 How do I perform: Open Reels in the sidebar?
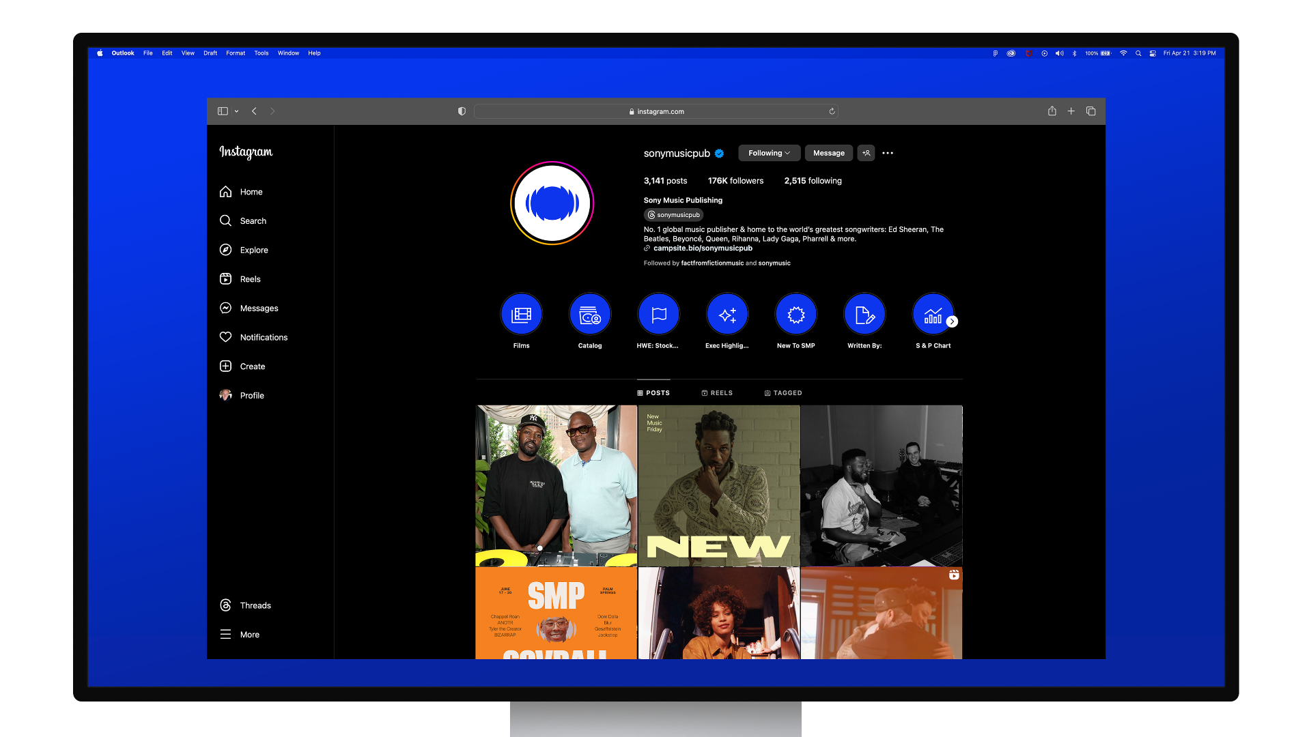coord(240,279)
